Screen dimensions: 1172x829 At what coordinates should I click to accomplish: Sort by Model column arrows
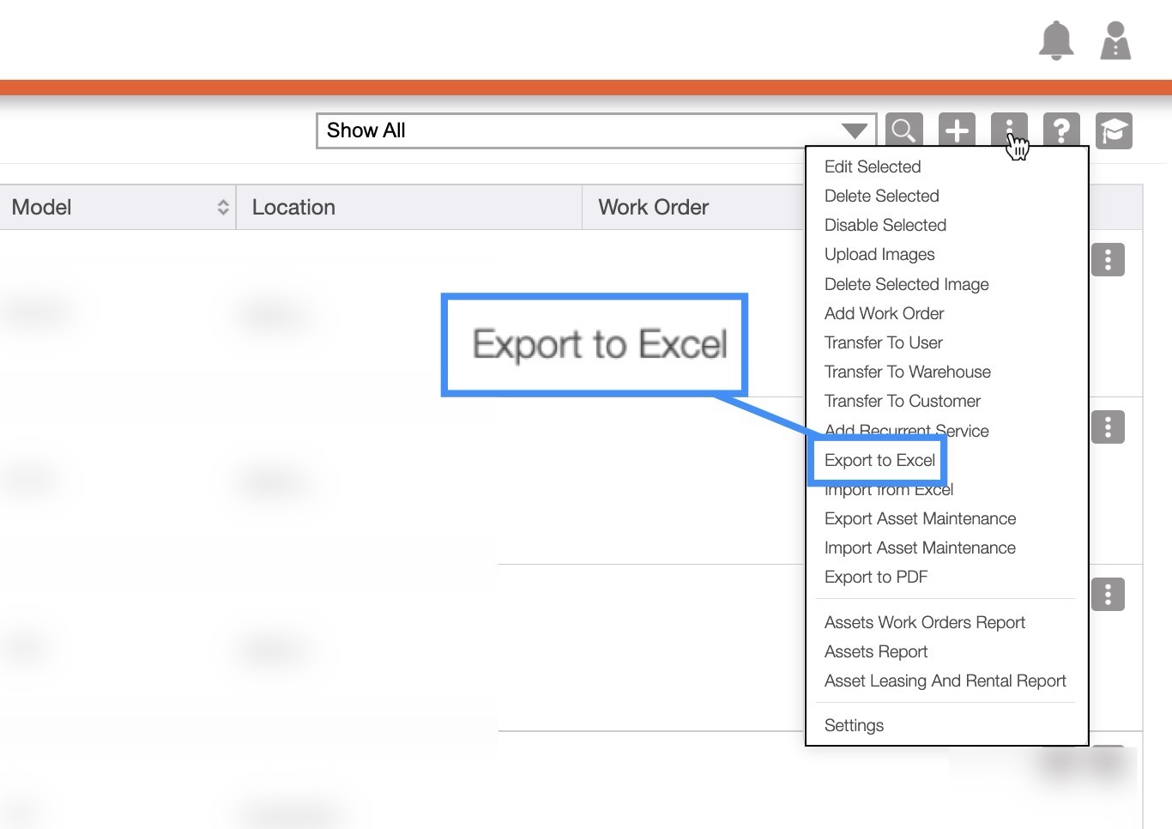point(223,207)
